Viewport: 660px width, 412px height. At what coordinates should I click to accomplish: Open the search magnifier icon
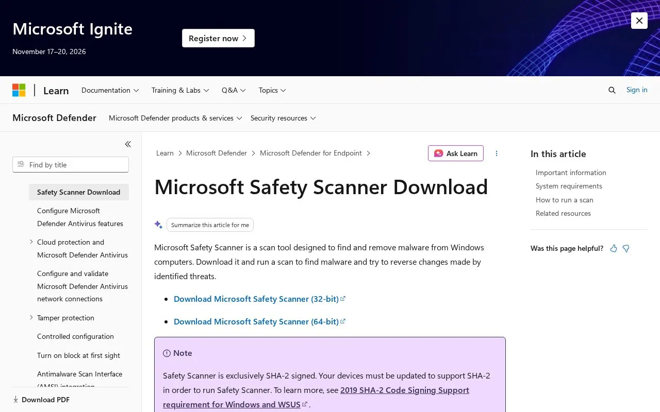point(612,90)
